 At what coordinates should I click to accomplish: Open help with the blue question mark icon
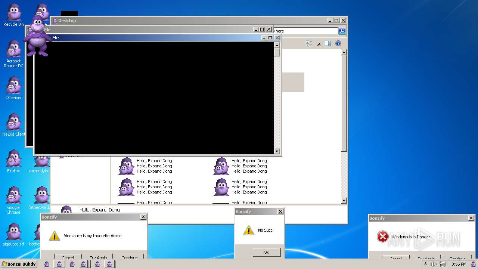pyautogui.click(x=338, y=43)
